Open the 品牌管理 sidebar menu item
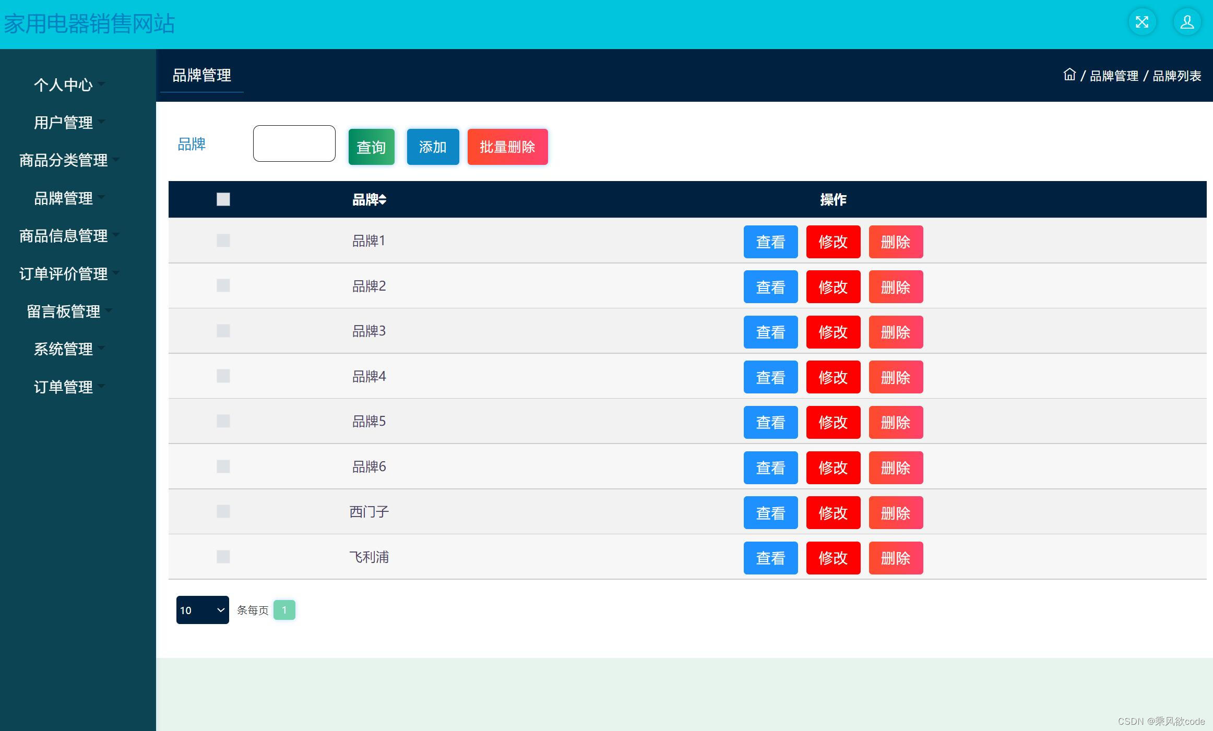The width and height of the screenshot is (1213, 731). click(x=64, y=198)
